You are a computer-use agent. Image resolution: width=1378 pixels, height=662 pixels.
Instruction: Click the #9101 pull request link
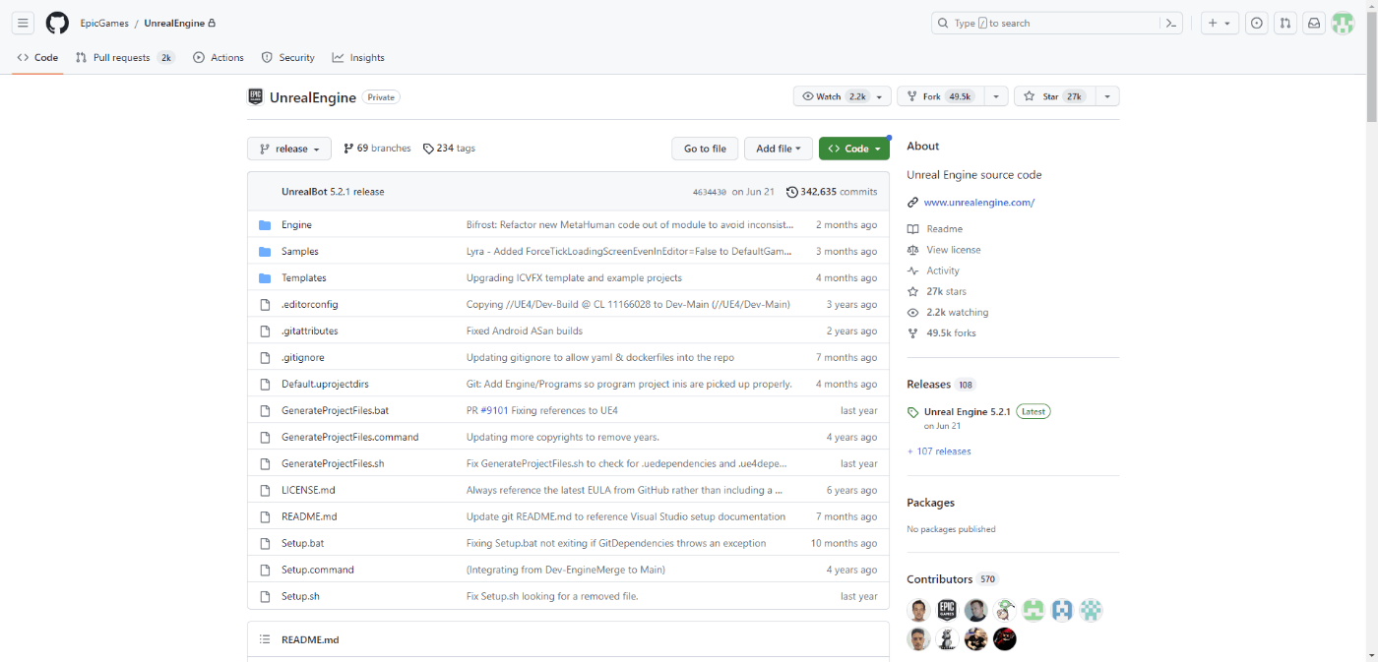click(x=494, y=410)
